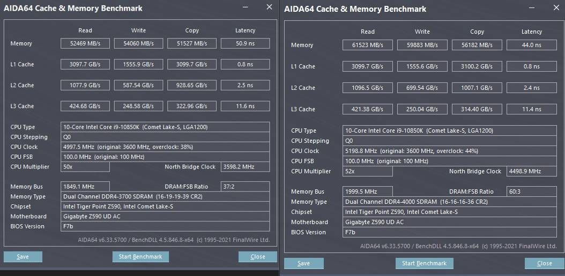
Task: Minimize the left AIDA64 window
Action: pos(246,7)
